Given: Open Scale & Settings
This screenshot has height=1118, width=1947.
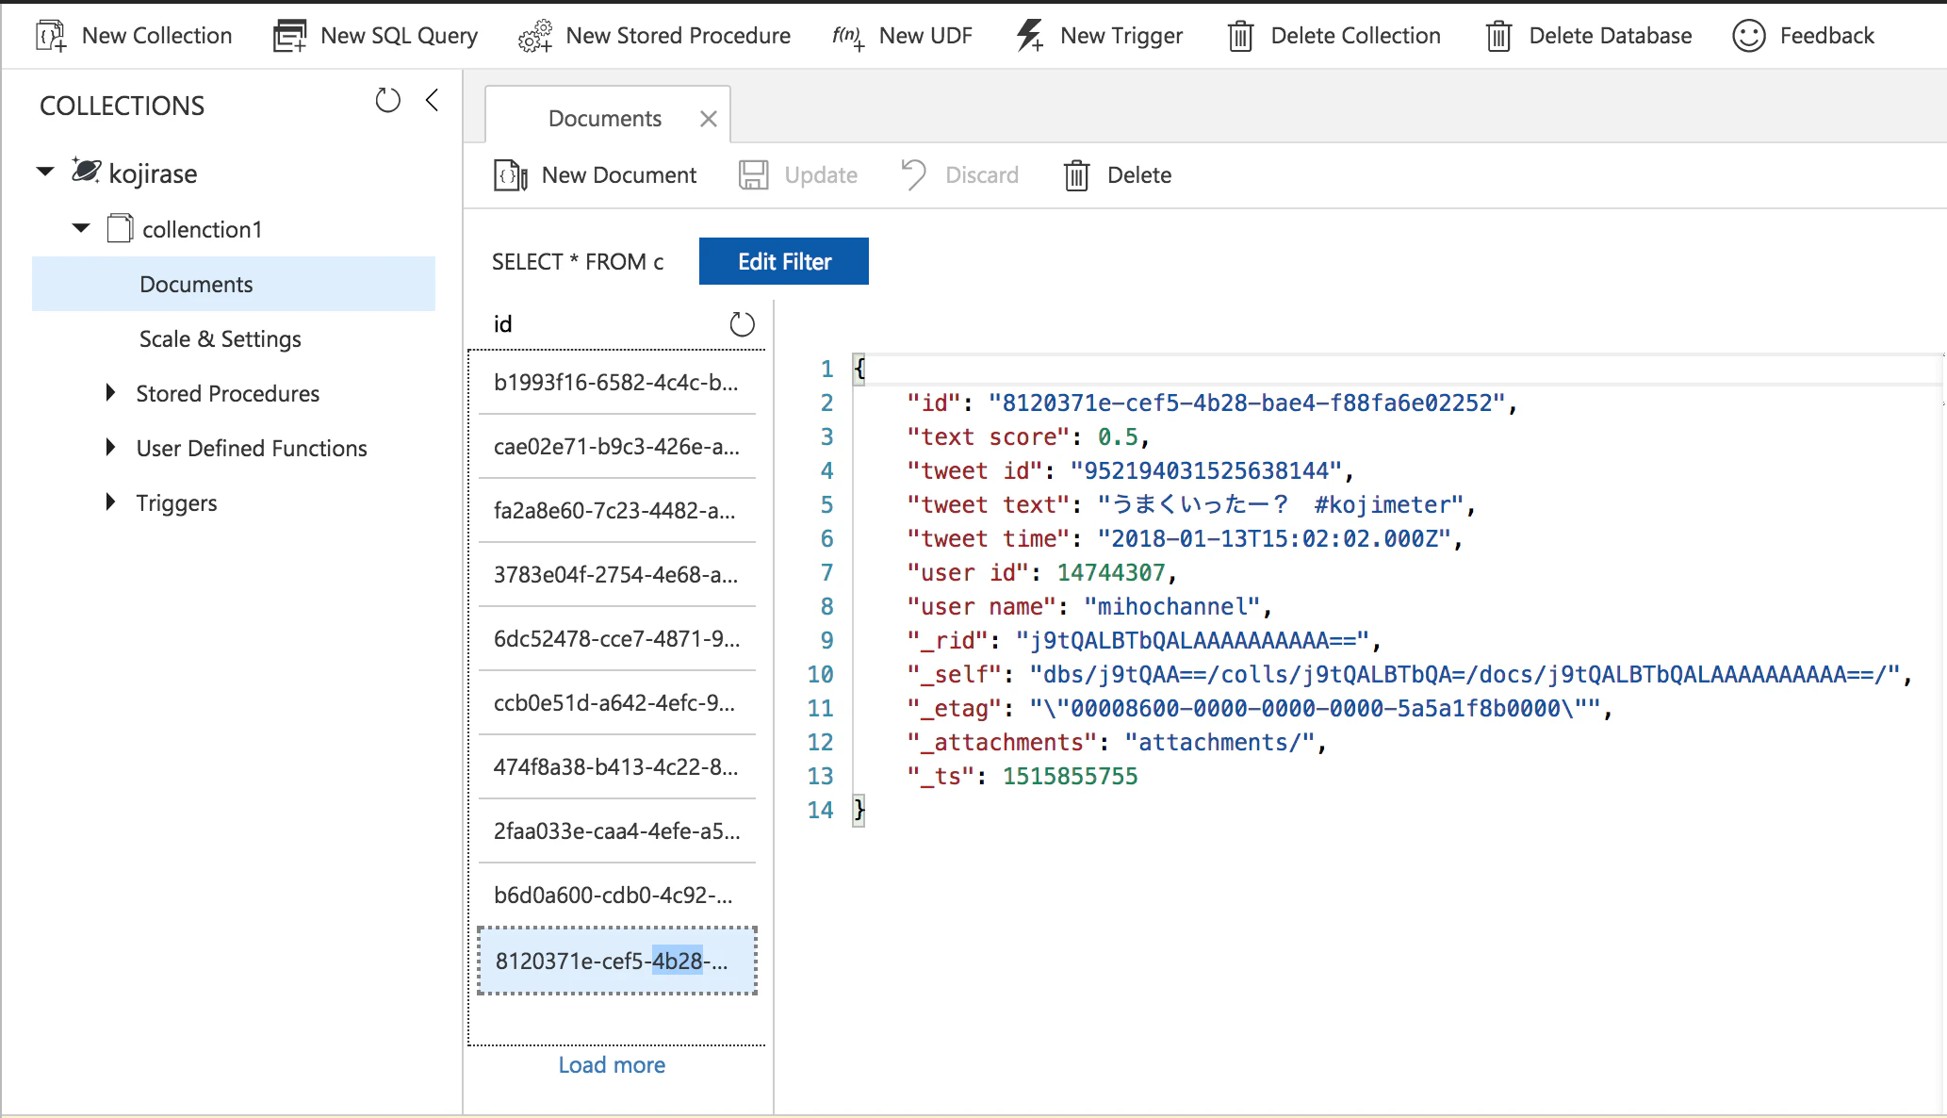Looking at the screenshot, I should tap(221, 338).
